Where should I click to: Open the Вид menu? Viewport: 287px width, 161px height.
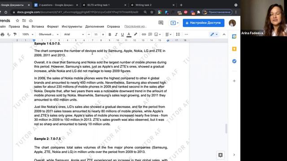(x=26, y=26)
